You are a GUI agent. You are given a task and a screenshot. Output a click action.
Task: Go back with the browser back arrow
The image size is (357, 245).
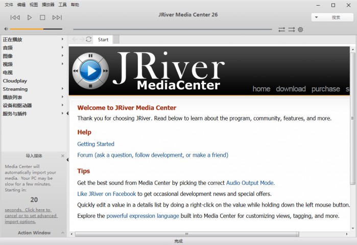pyautogui.click(x=75, y=39)
